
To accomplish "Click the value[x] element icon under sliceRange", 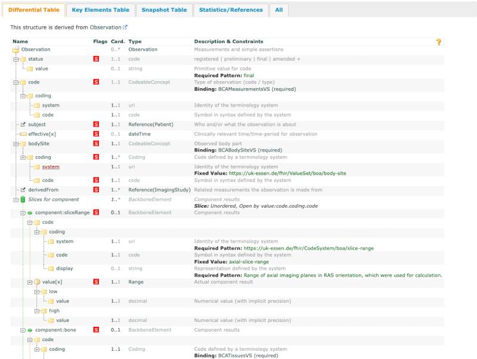I will (37, 280).
